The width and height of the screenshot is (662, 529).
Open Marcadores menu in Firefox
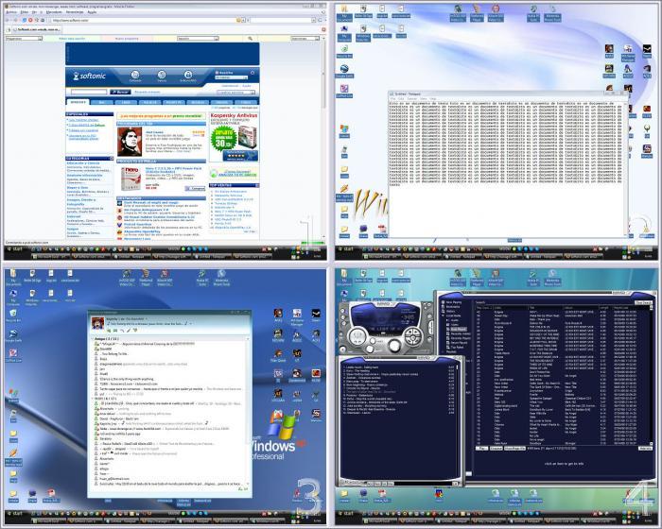click(x=54, y=12)
